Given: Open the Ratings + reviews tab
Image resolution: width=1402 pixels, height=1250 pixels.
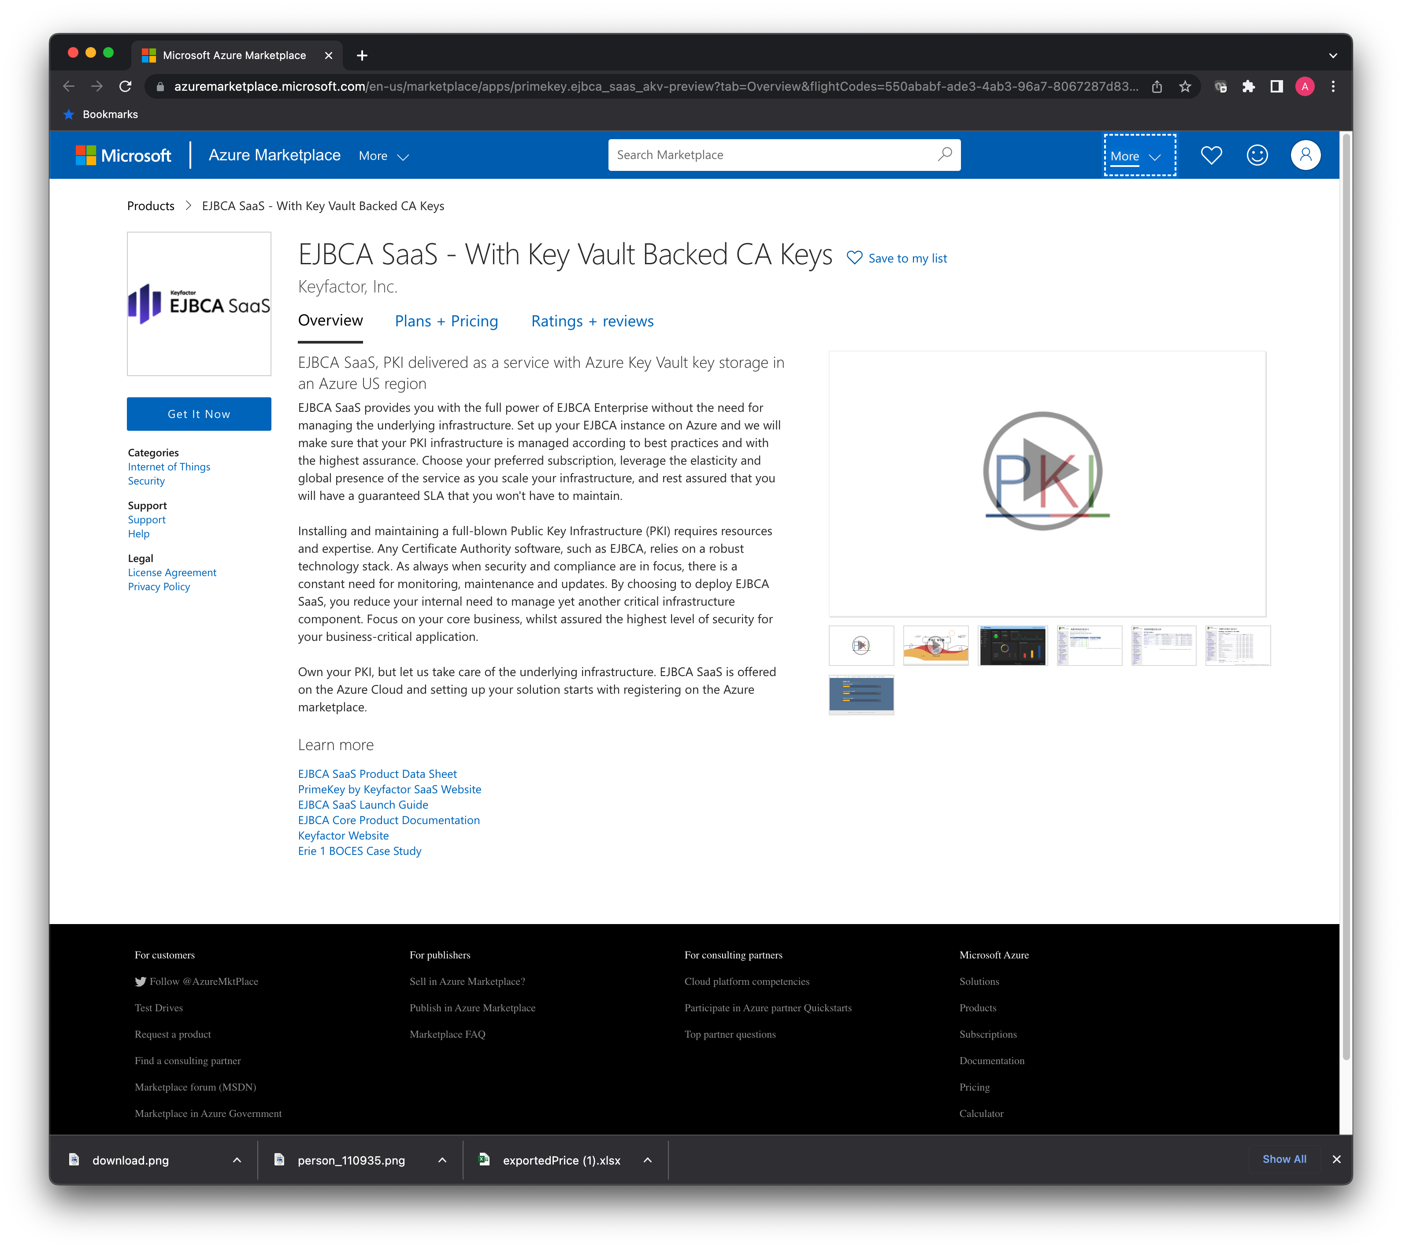Looking at the screenshot, I should coord(592,322).
